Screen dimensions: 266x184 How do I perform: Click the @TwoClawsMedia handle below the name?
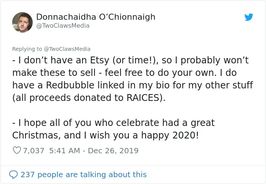(x=63, y=26)
